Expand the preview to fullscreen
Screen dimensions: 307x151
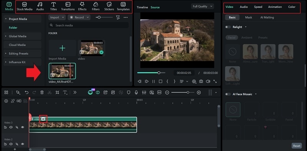tap(215, 81)
